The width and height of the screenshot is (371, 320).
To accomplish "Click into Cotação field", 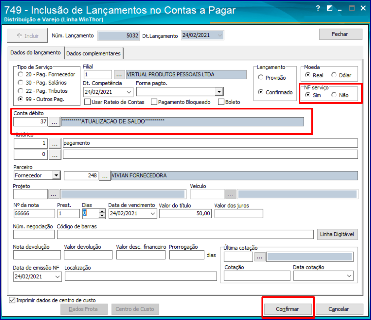I will coord(257,276).
